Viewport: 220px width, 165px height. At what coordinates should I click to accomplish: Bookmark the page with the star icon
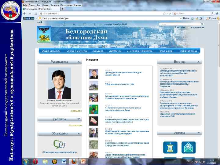pos(164,14)
